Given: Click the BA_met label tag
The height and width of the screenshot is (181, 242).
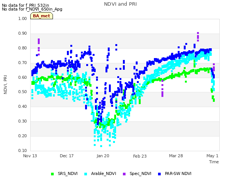Looking at the screenshot, I should pyautogui.click(x=42, y=16).
